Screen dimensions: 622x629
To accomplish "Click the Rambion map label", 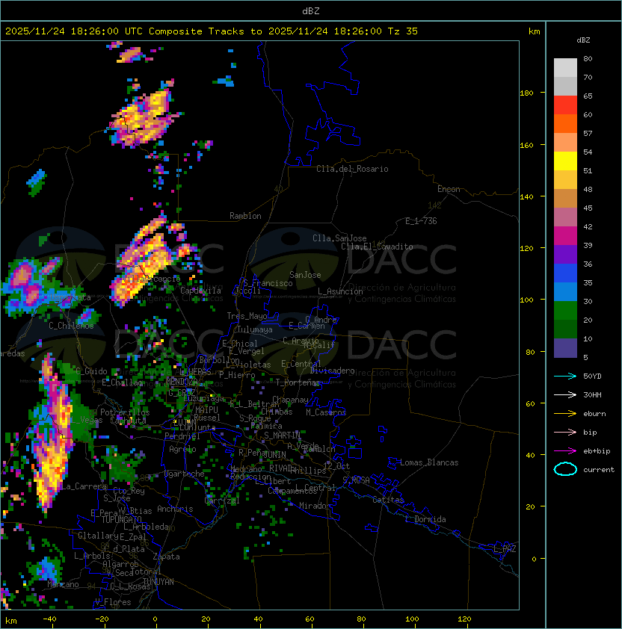I will tap(245, 216).
